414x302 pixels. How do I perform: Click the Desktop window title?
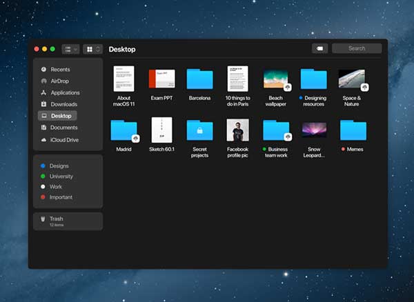(122, 50)
